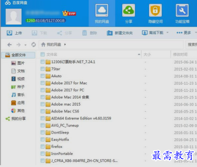
Task: Click the 下载 download button
Action: pos(39,33)
